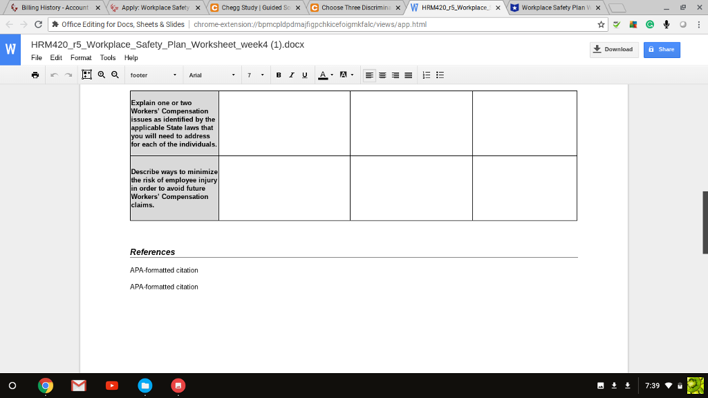Toggle italic formatting

(x=291, y=75)
